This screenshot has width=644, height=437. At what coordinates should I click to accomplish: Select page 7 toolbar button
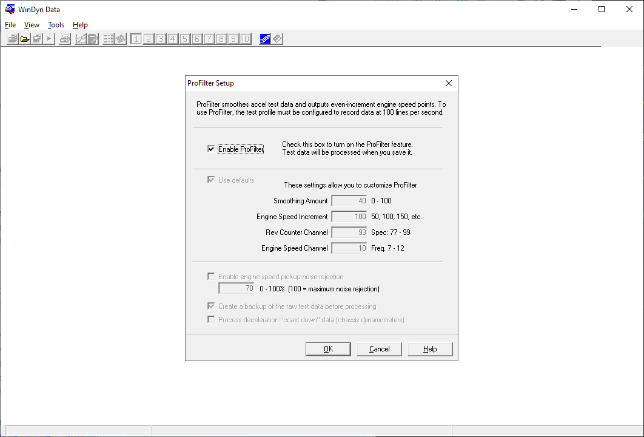pyautogui.click(x=209, y=39)
